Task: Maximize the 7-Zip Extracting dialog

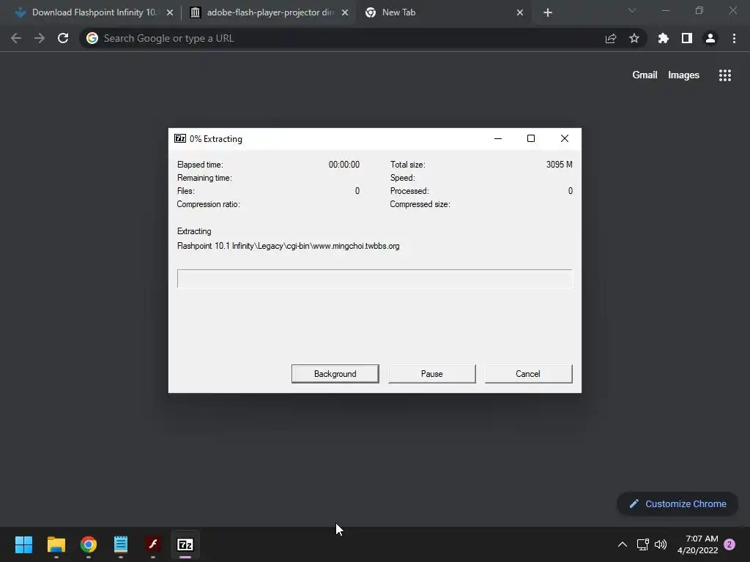Action: (x=531, y=138)
